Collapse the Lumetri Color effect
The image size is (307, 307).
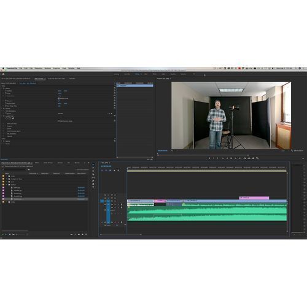2,116
